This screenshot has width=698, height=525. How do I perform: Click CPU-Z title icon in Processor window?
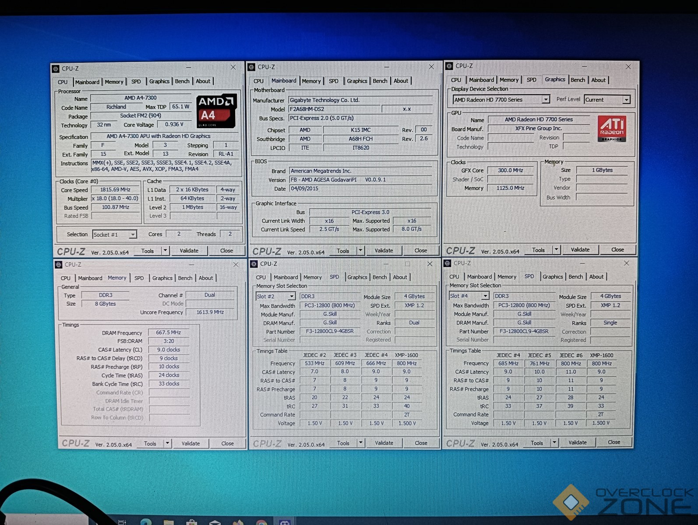click(56, 69)
